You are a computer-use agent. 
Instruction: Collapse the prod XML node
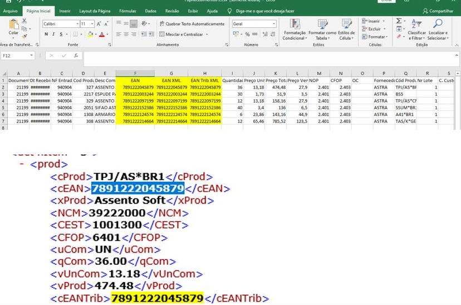pos(22,164)
